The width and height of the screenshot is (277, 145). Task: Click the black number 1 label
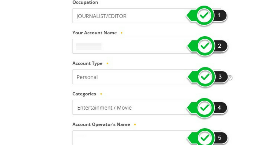click(x=219, y=15)
